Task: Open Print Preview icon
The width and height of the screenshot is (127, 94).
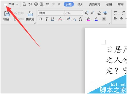Action: pyautogui.click(x=42, y=4)
